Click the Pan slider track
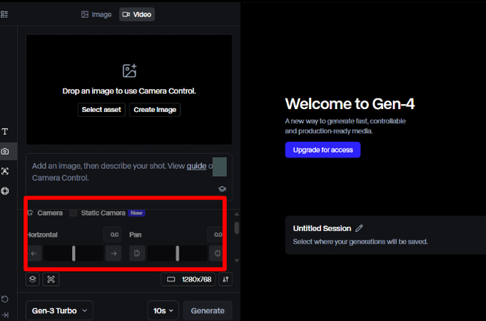 pos(177,253)
